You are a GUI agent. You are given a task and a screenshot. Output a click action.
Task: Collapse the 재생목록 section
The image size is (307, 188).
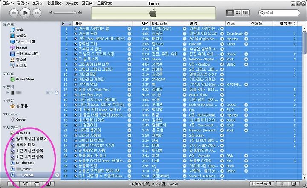[x=4, y=128]
